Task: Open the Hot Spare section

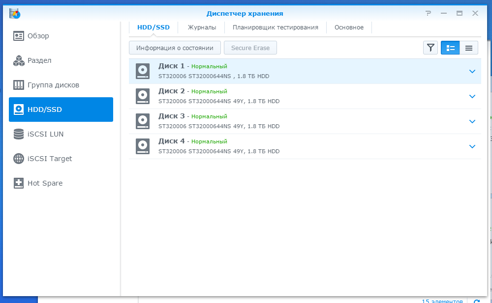Action: (x=61, y=183)
